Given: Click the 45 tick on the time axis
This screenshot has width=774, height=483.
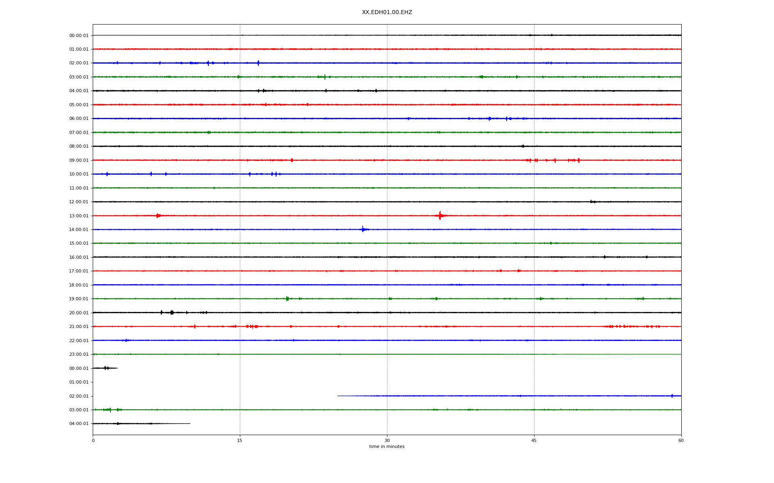Looking at the screenshot, I should (x=534, y=440).
